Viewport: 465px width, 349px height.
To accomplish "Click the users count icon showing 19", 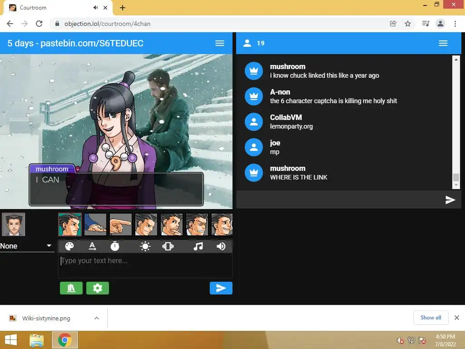I will 247,43.
